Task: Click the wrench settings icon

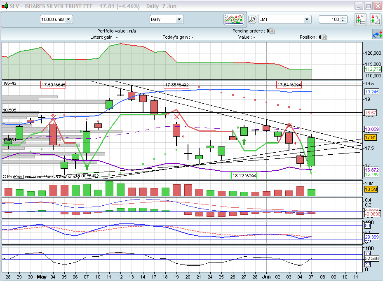Action: (x=252, y=19)
